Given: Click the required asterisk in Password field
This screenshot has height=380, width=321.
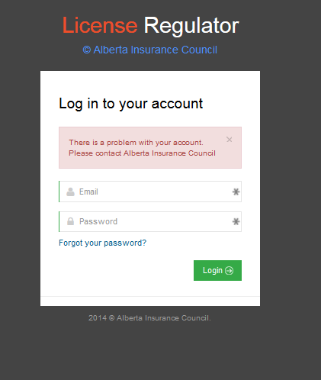Looking at the screenshot, I should [x=236, y=221].
